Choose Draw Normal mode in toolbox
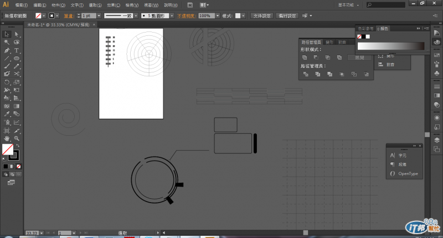443x238 pixels. [x=6, y=174]
